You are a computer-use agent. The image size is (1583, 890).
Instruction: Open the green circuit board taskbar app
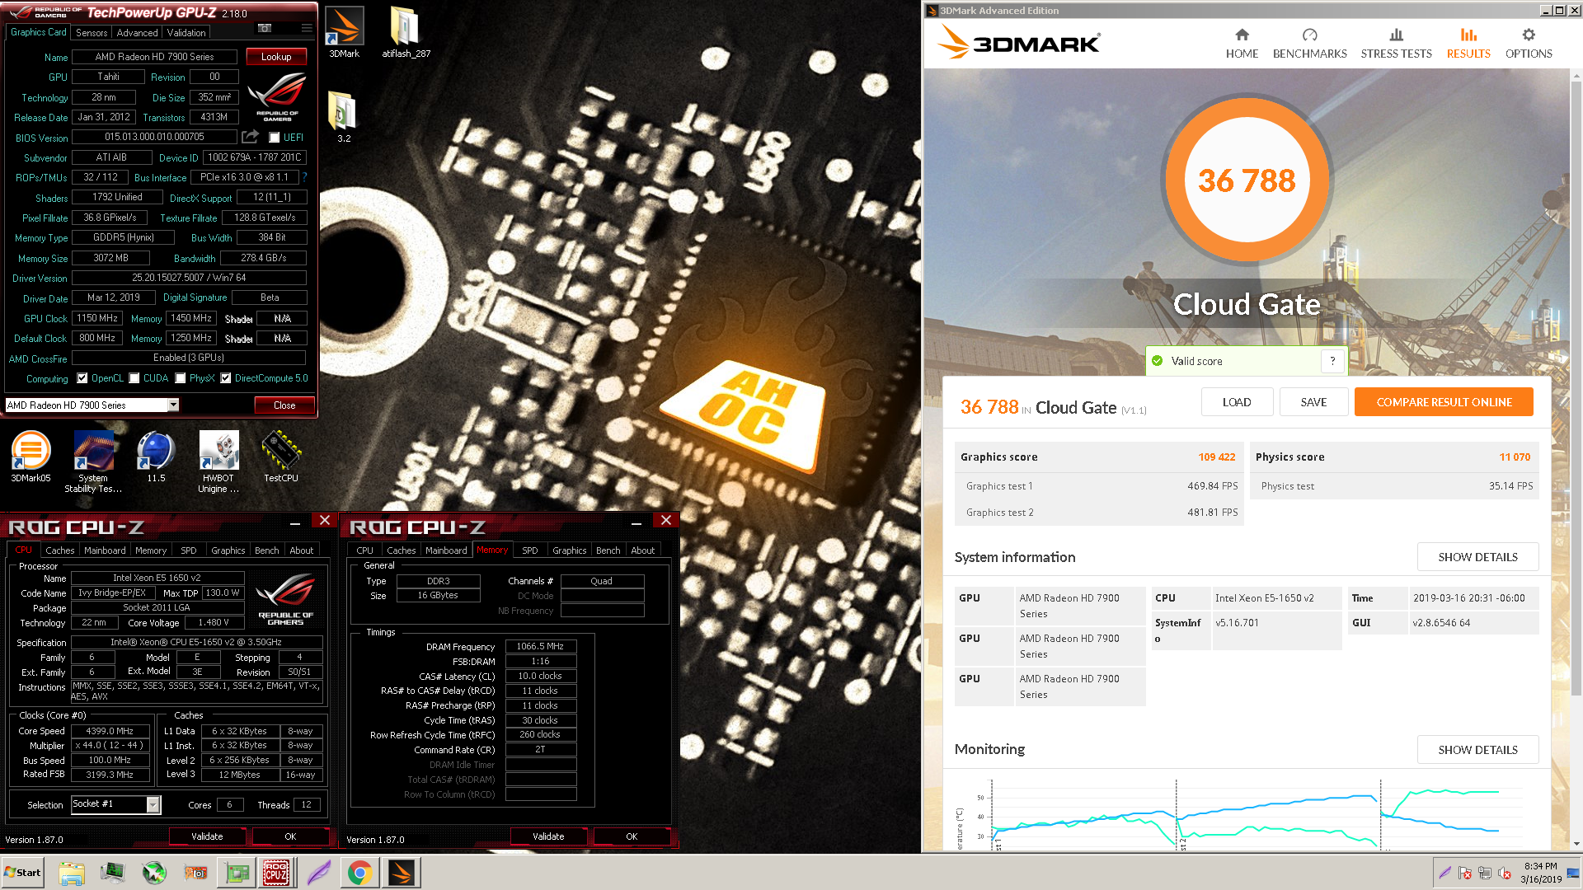(x=237, y=873)
